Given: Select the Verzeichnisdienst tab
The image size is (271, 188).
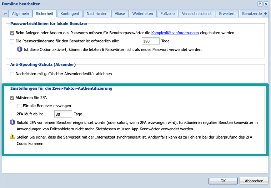Looking at the screenshot, I should [x=197, y=14].
